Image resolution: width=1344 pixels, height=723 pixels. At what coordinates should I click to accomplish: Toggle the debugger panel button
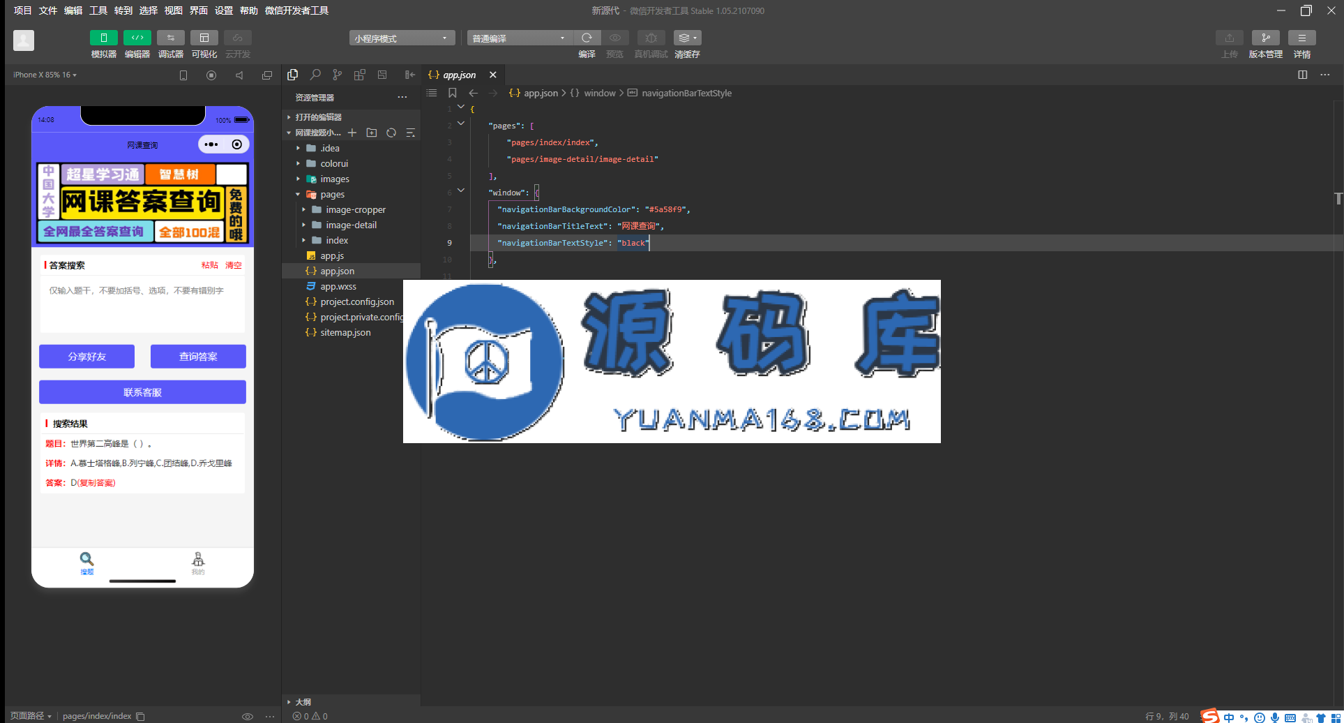pyautogui.click(x=171, y=38)
